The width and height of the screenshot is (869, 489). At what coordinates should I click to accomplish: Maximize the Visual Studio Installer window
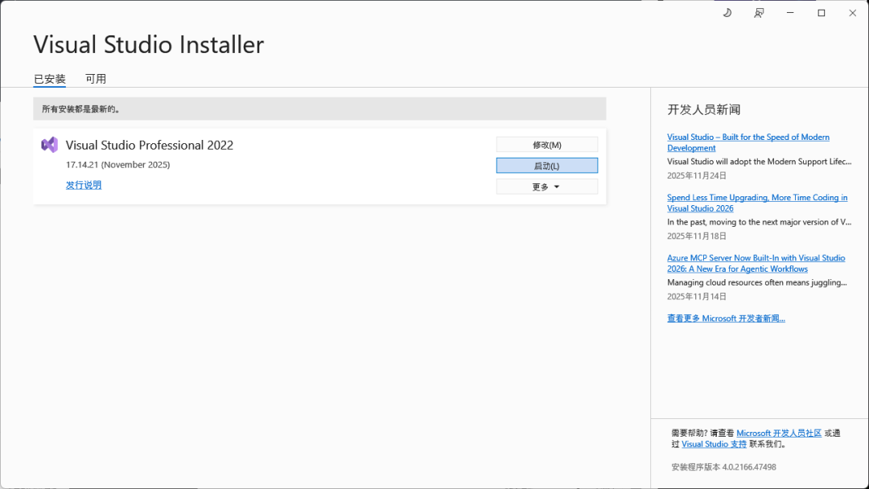pos(822,13)
